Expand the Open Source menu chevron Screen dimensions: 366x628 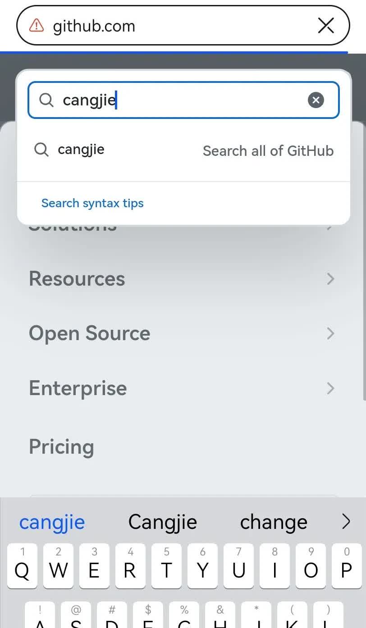tap(330, 333)
